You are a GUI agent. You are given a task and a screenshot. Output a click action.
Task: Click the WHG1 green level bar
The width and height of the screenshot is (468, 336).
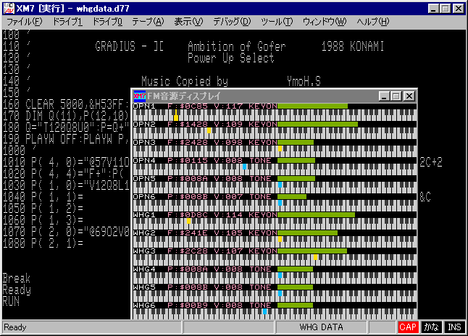[316, 214]
